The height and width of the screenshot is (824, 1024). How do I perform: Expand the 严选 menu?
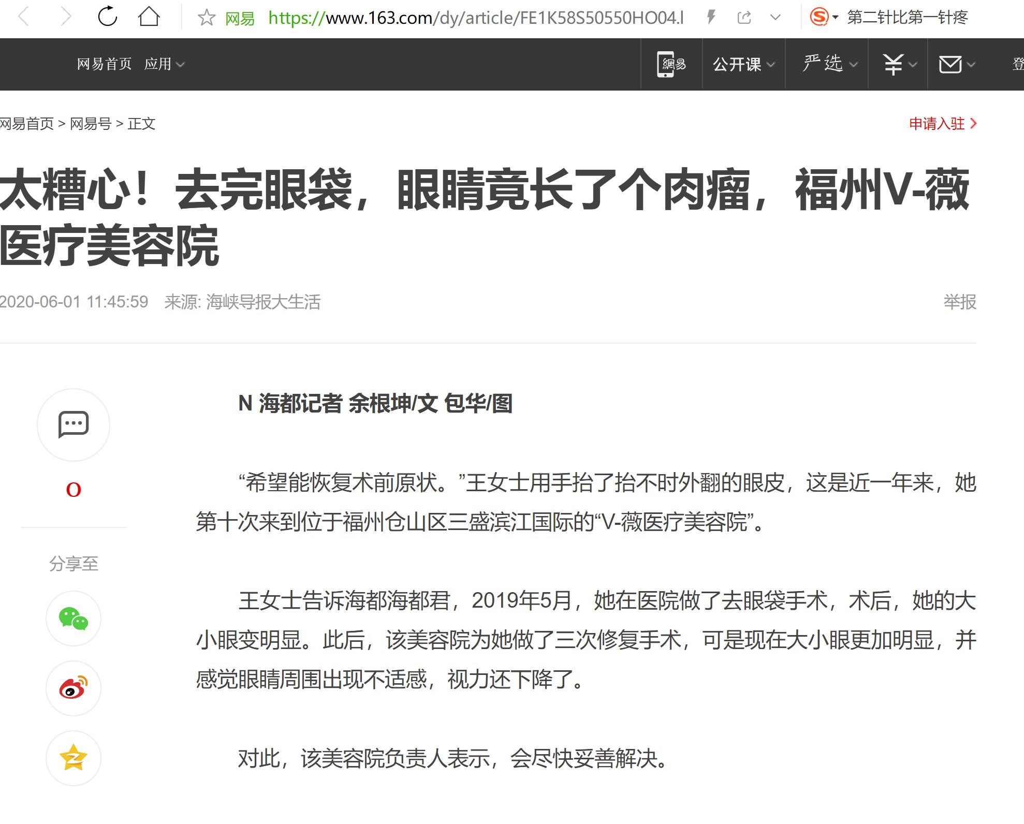click(x=830, y=64)
